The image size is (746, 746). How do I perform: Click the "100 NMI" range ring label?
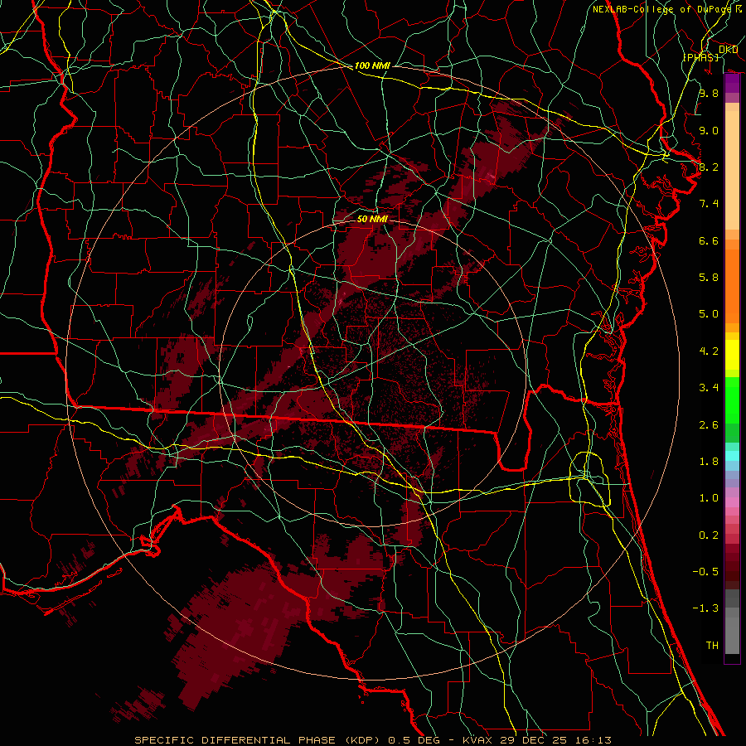pos(372,65)
